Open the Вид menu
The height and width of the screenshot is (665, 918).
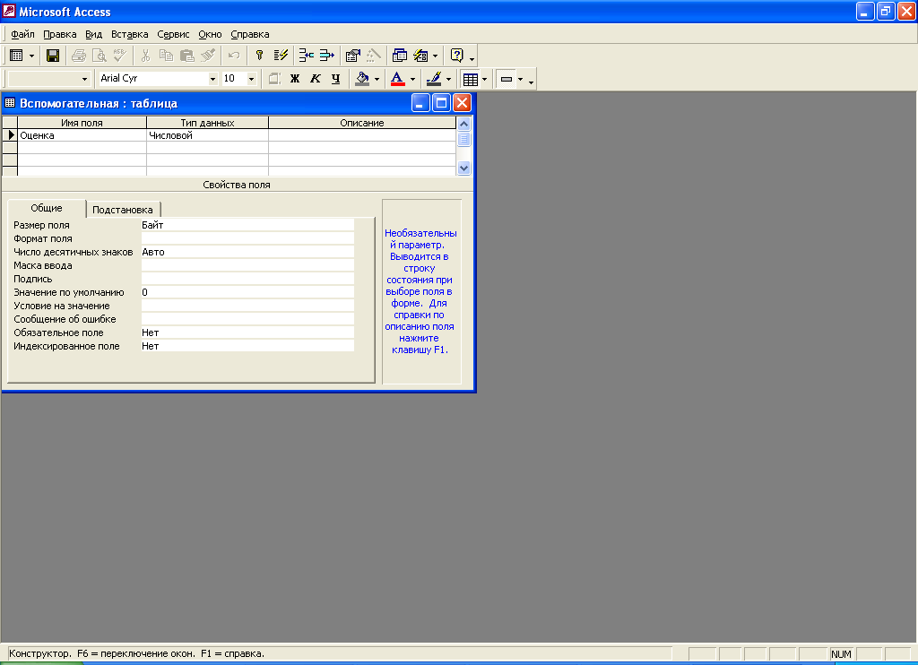point(93,34)
